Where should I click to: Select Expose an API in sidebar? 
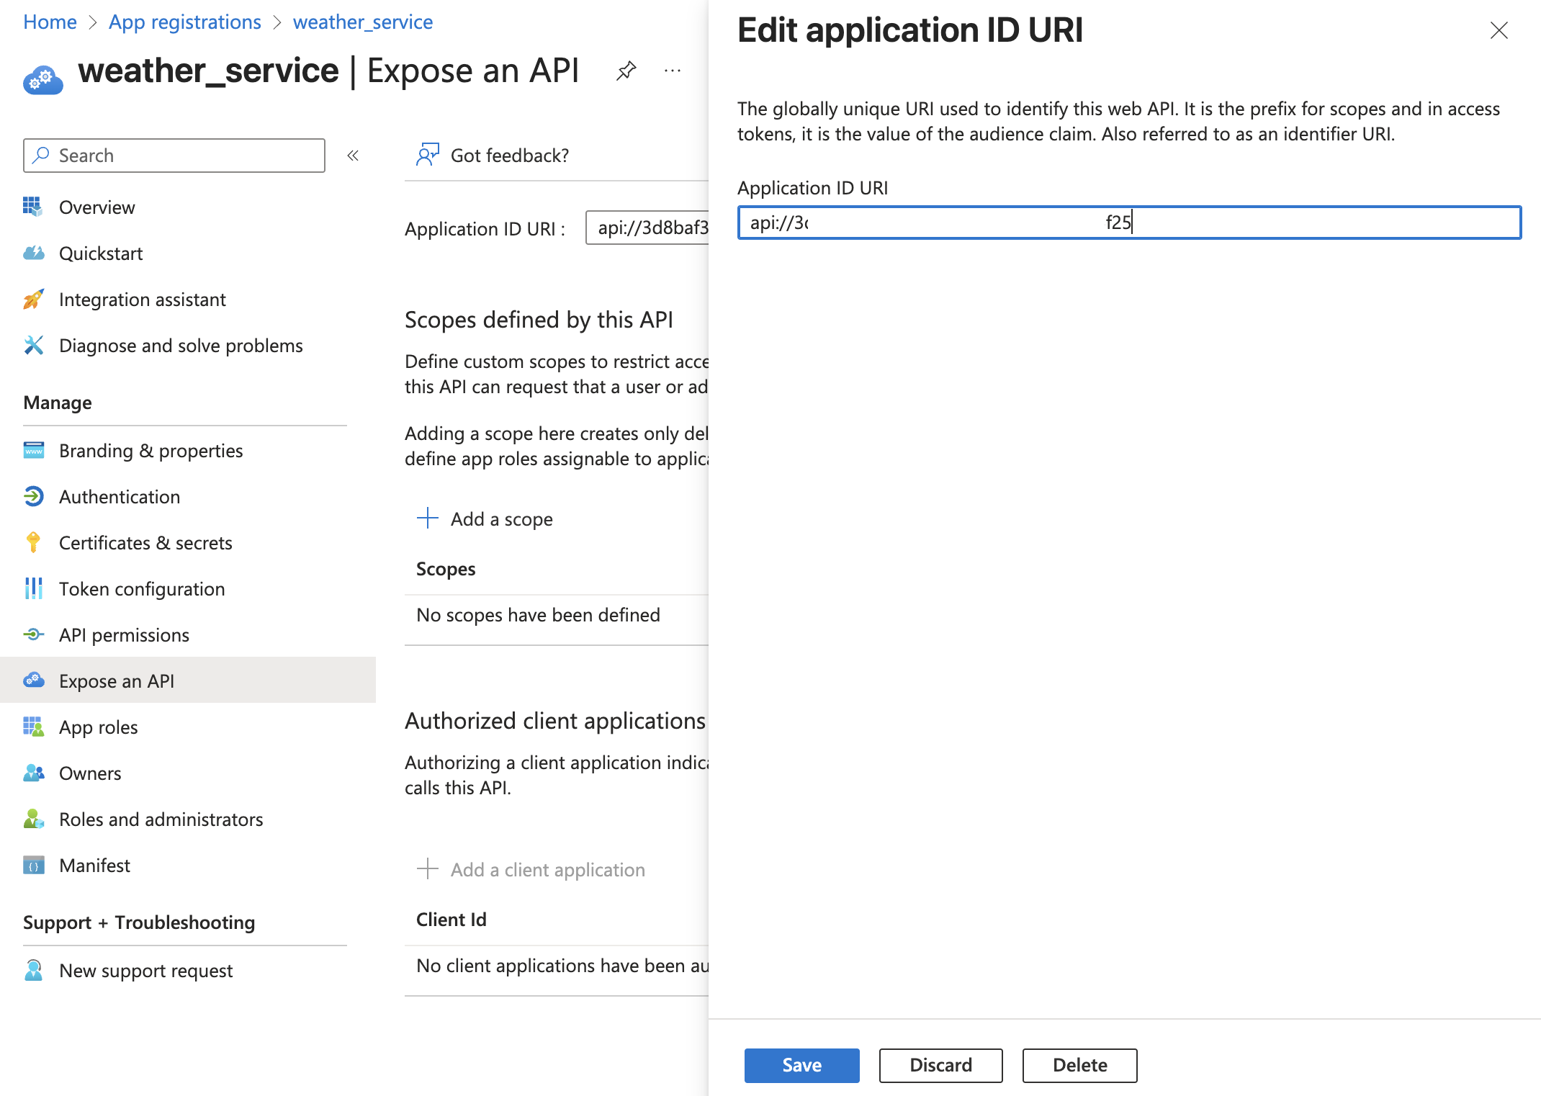(188, 680)
